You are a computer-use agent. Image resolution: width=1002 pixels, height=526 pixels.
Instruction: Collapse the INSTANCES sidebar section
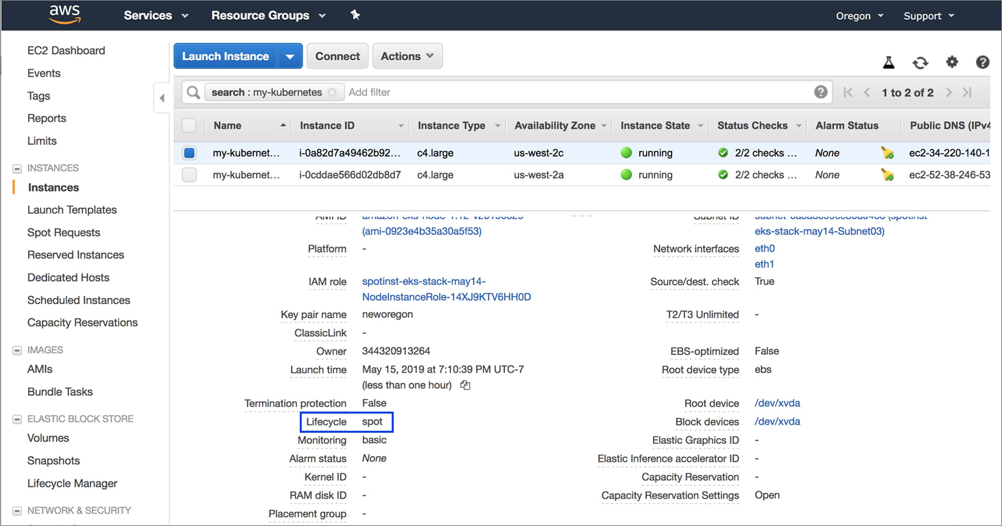(x=17, y=168)
